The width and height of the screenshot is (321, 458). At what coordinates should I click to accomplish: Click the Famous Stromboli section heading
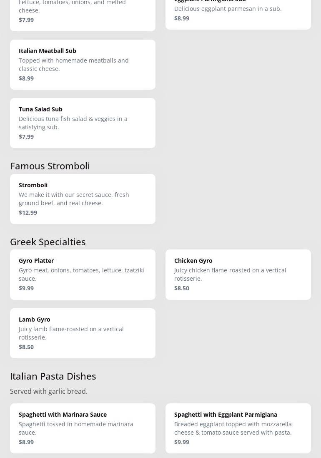50,166
